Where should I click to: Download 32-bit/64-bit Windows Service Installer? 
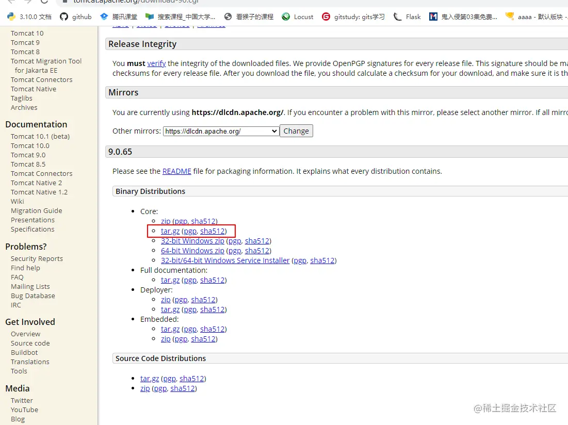click(x=225, y=260)
